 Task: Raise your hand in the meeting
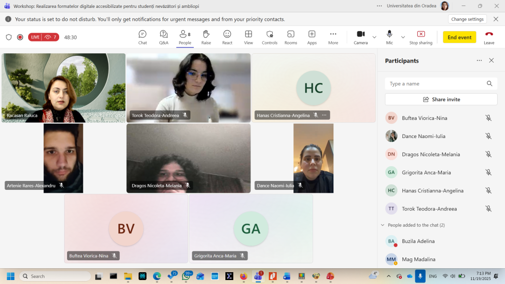coord(206,37)
